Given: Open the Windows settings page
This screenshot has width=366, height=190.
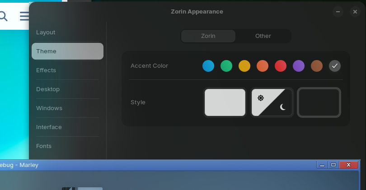Looking at the screenshot, I should click(49, 108).
